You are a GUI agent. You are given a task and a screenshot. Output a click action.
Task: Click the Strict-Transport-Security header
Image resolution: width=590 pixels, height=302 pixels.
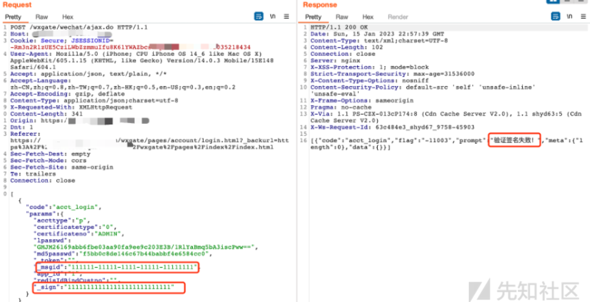point(393,74)
